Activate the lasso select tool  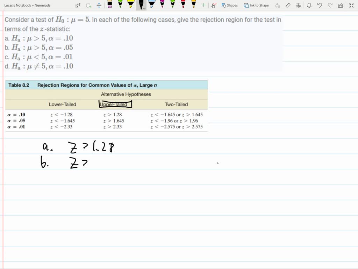coord(88,5)
